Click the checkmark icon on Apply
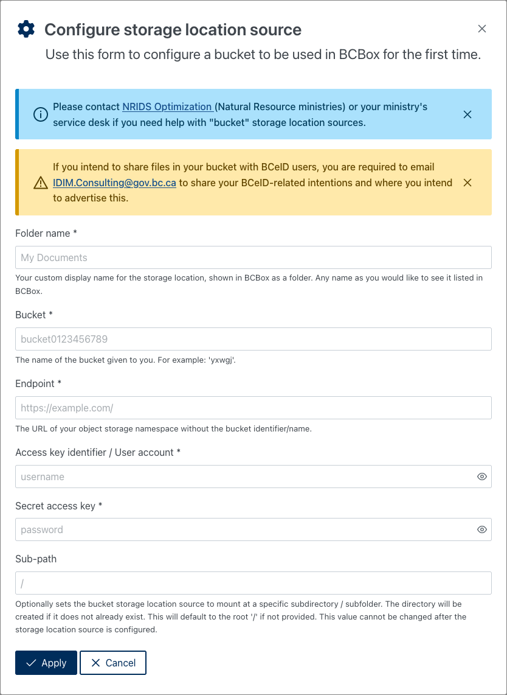The height and width of the screenshot is (695, 507). (32, 663)
